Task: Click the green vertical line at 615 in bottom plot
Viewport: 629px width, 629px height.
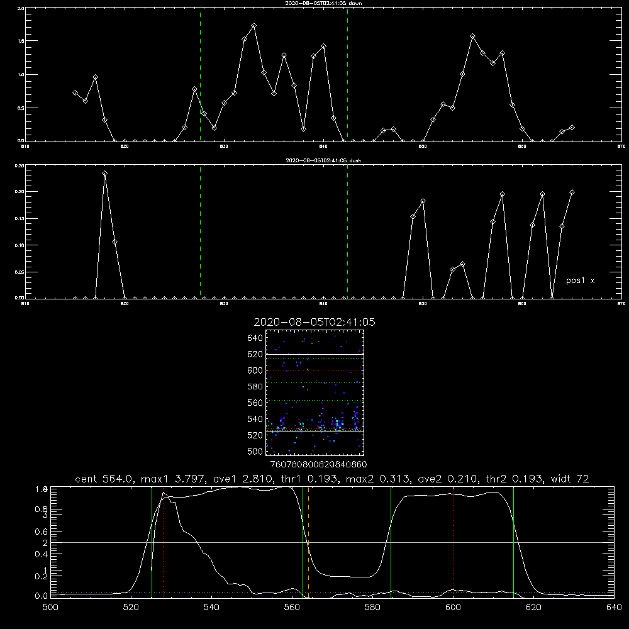Action: click(513, 542)
